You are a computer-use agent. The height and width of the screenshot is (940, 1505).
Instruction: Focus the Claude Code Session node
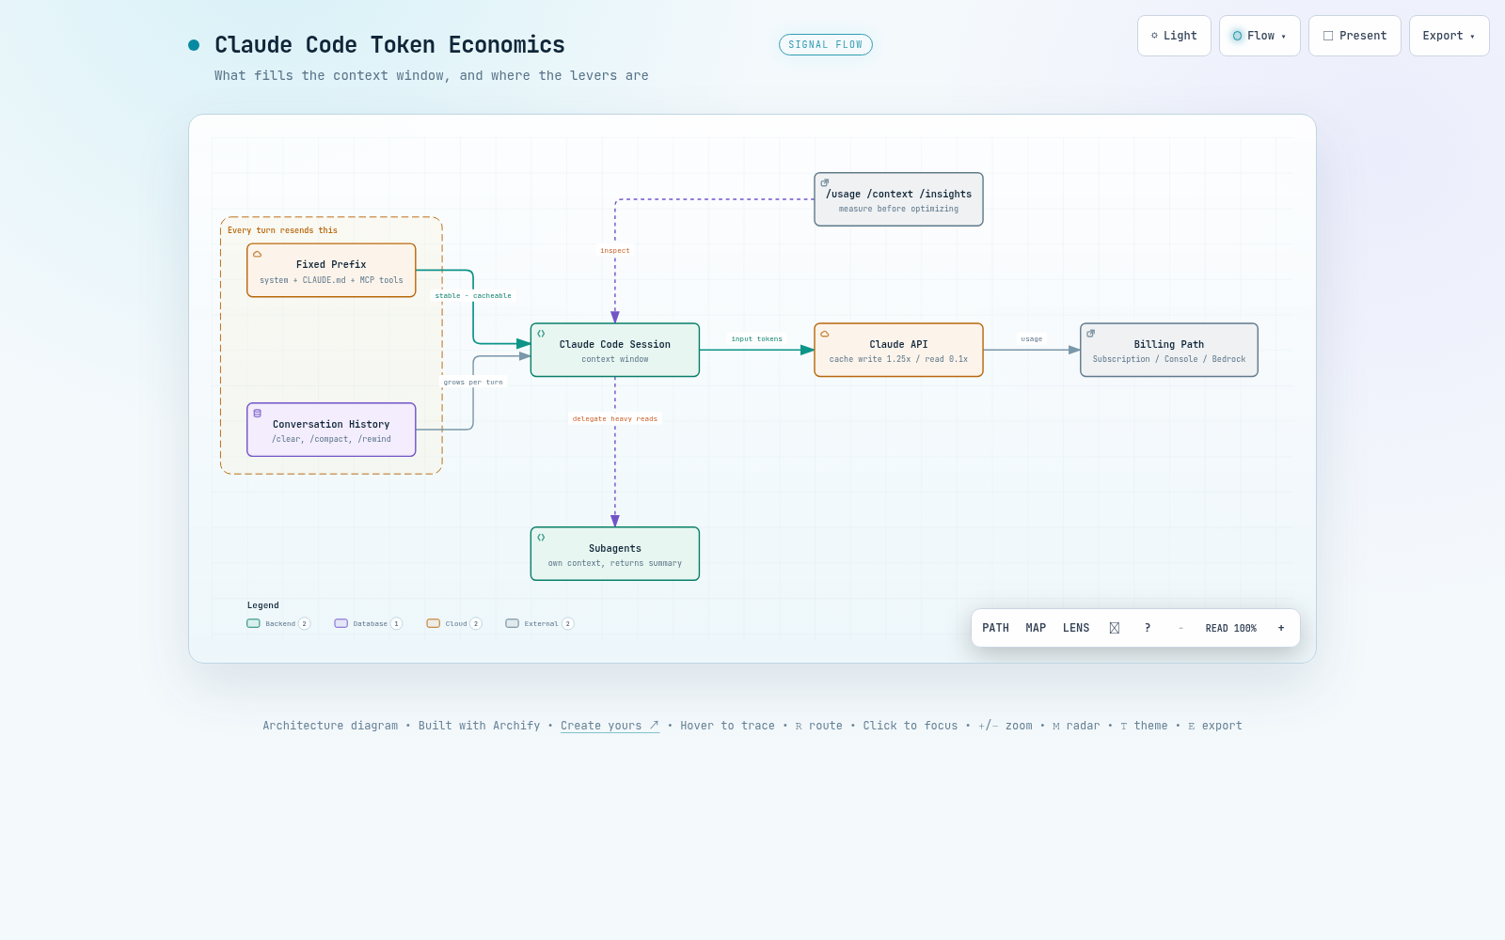[x=615, y=350]
